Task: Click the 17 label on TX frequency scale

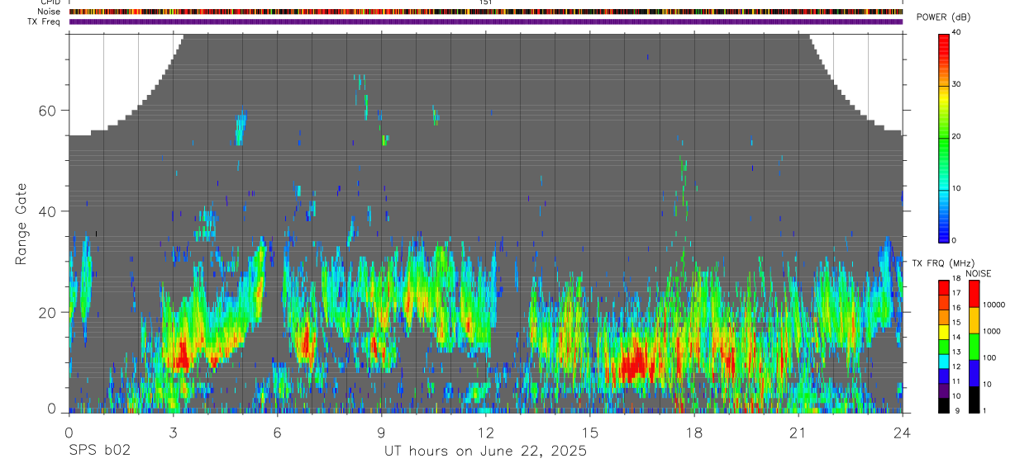Action: click(x=955, y=293)
